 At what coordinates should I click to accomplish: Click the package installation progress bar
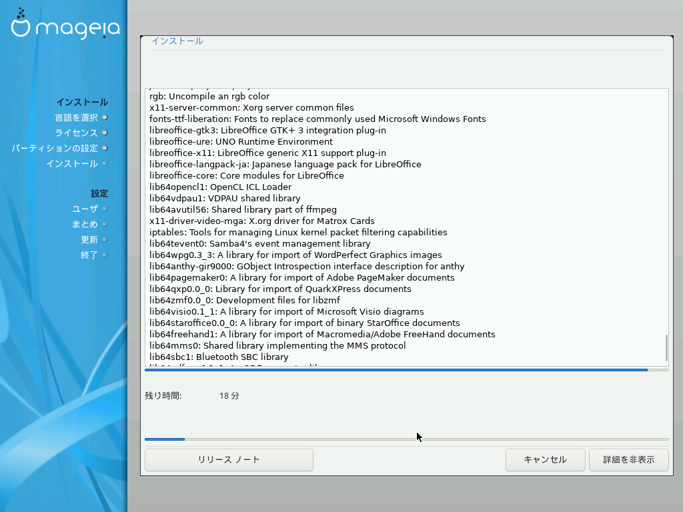pyautogui.click(x=406, y=370)
